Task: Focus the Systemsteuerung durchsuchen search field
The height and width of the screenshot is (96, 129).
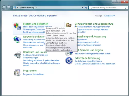Action: pyautogui.click(x=107, y=8)
